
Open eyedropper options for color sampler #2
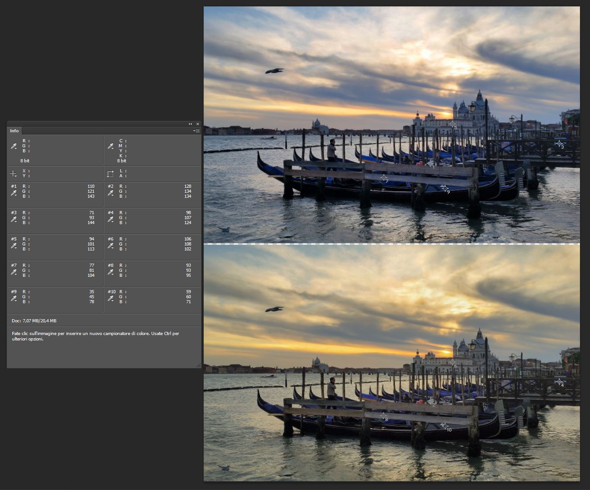click(x=110, y=193)
